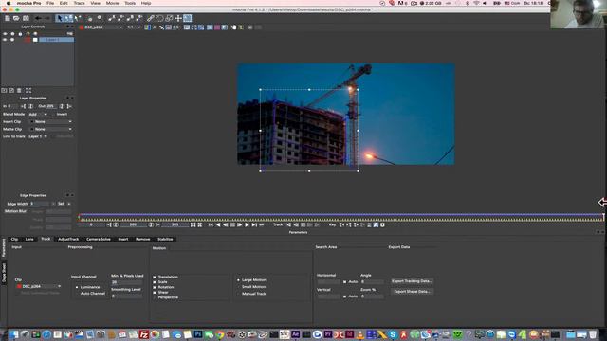This screenshot has height=341, width=607.
Task: Open FileZilla from the Dock
Action: tap(144, 334)
